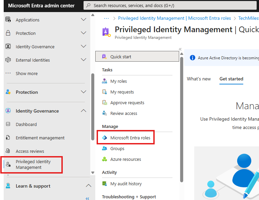This screenshot has width=259, height=200.
Task: Switch to the Get started tab
Action: [x=231, y=79]
